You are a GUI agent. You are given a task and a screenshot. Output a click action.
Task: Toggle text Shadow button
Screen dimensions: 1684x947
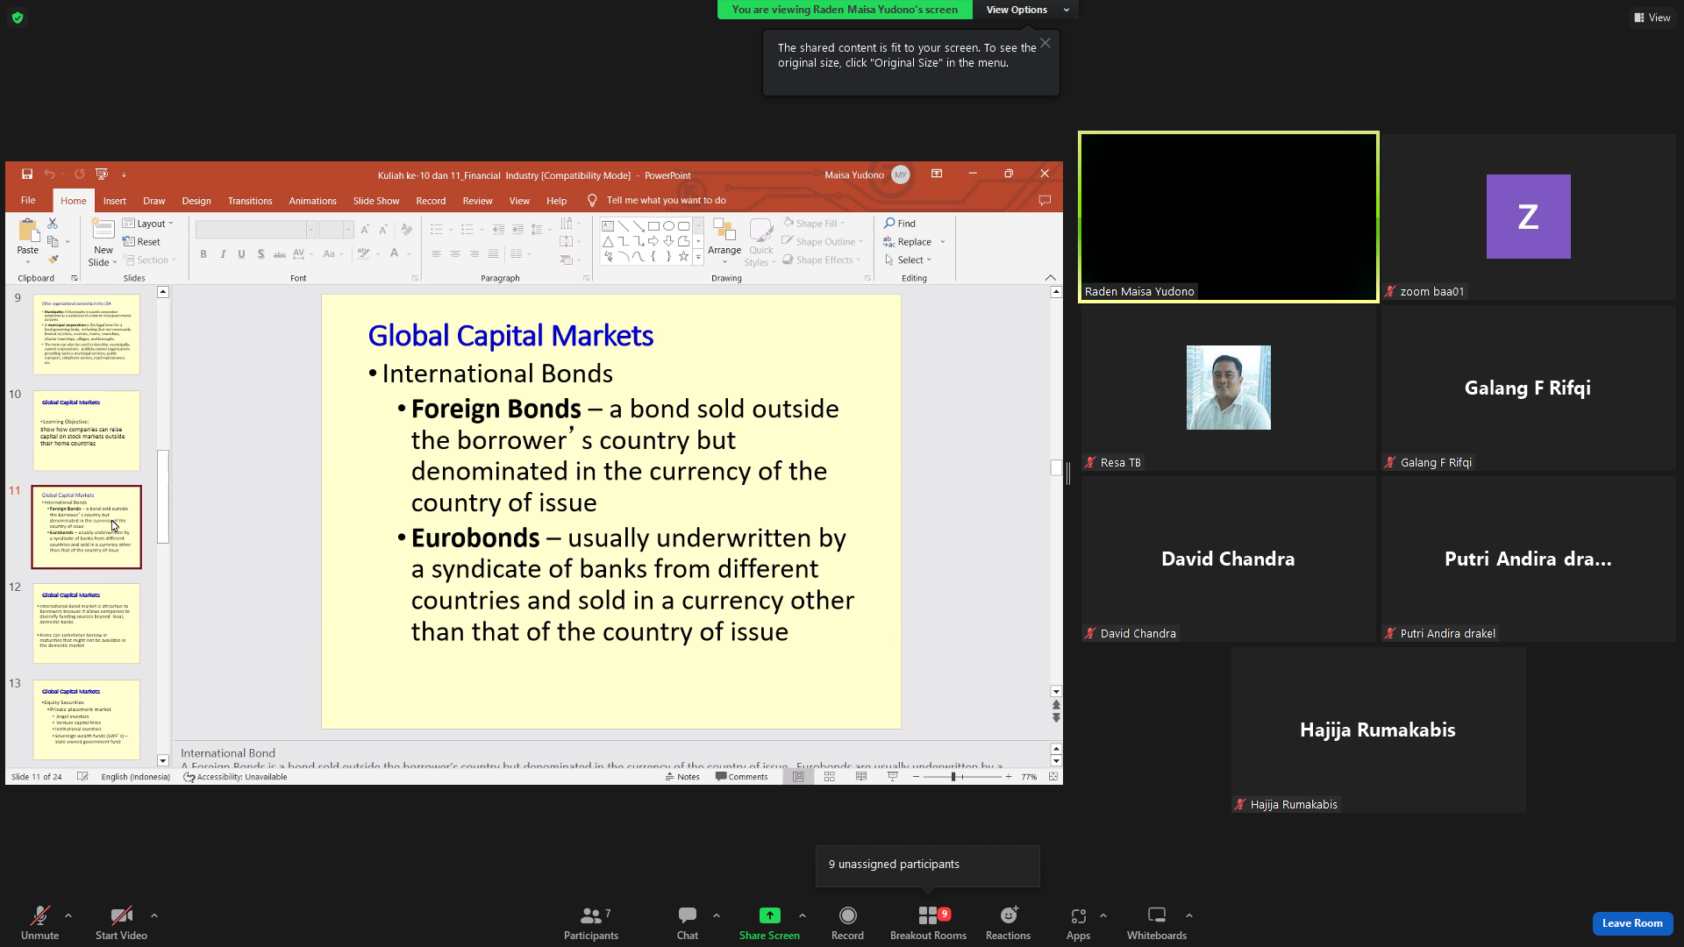(260, 254)
